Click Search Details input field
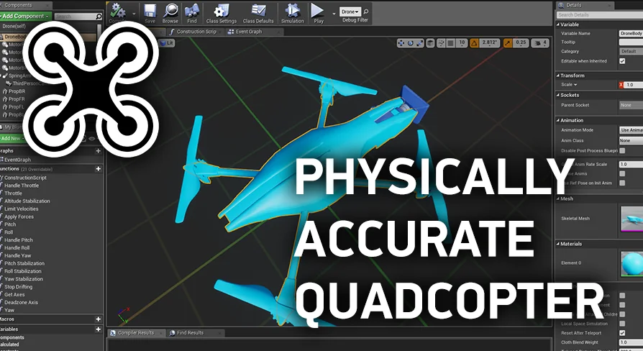The width and height of the screenshot is (643, 351). [600, 15]
